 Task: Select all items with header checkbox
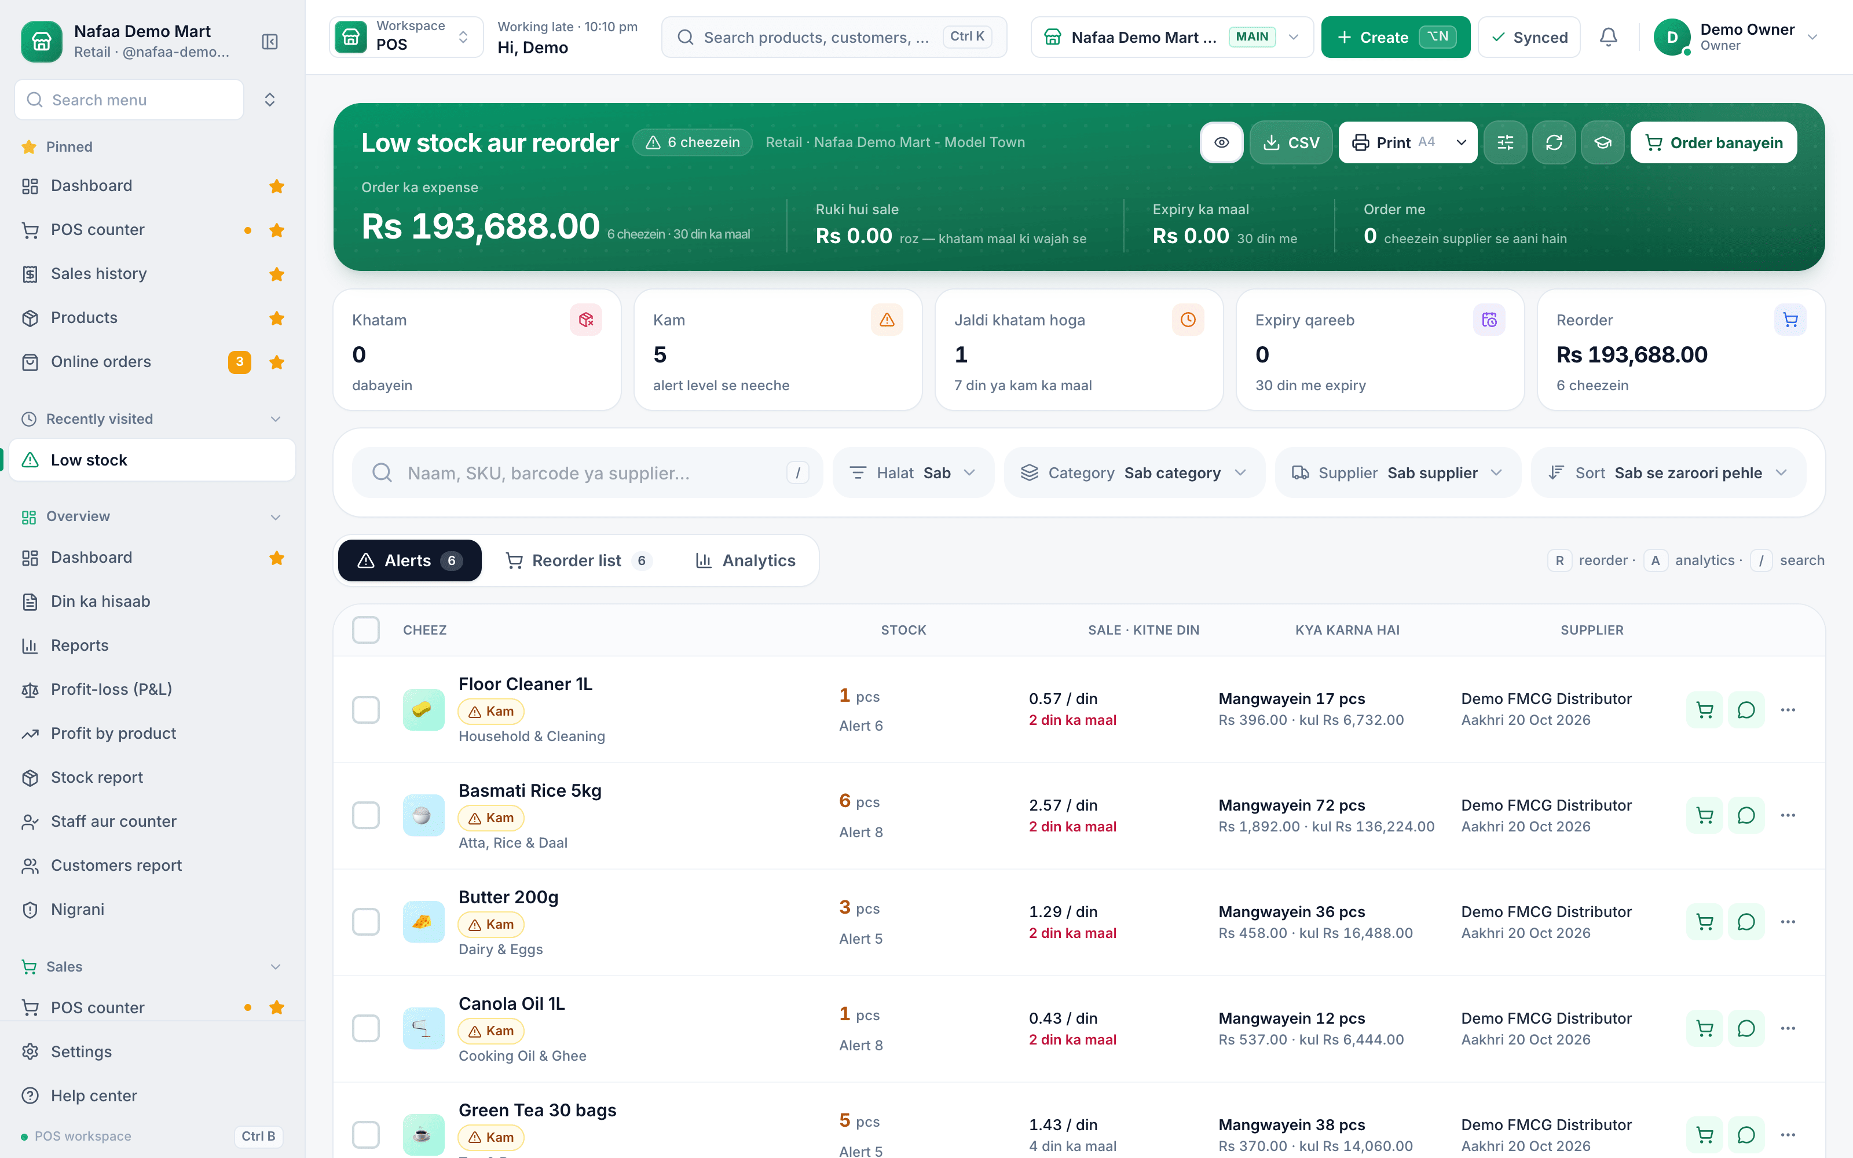pos(366,629)
